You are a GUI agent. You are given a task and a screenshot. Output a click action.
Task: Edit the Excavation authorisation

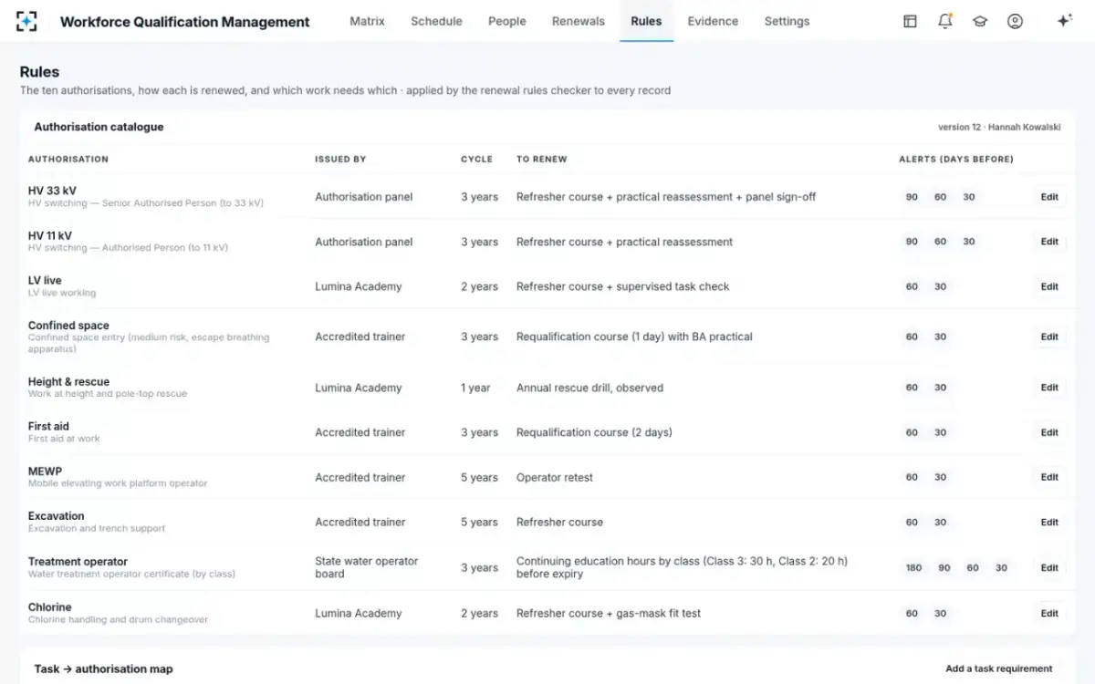point(1049,523)
